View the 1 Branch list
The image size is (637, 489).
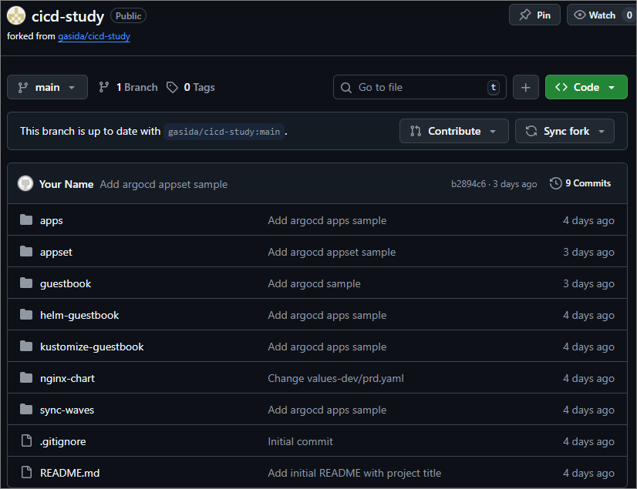128,87
